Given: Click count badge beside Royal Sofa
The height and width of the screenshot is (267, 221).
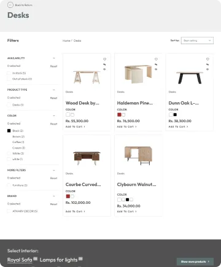Looking at the screenshot, I should pos(36,259).
